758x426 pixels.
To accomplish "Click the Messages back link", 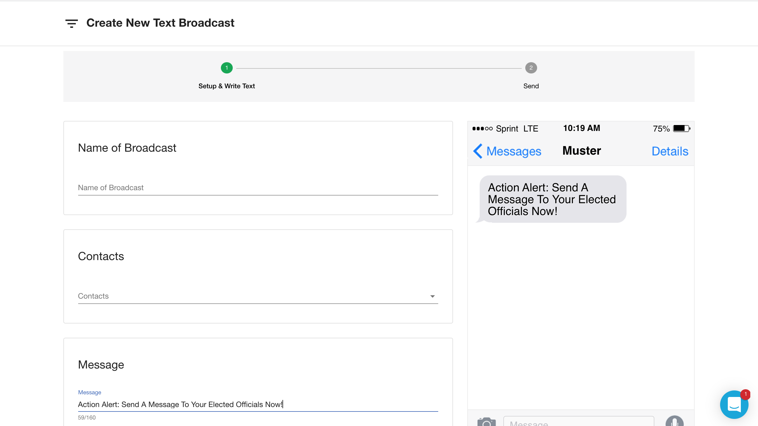I will pyautogui.click(x=514, y=151).
